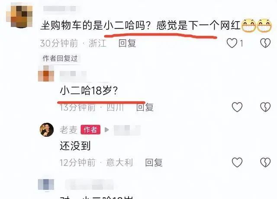Tap the 老麦 username link
Screen dimensions: 277x199
pyautogui.click(x=68, y=130)
